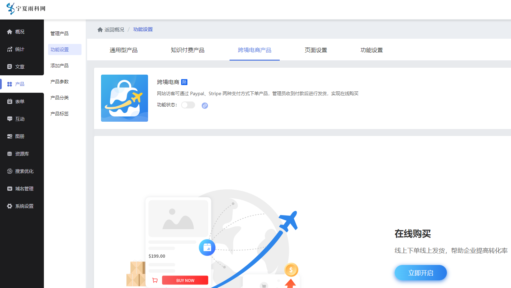Click the link icon next to 功能状态
The image size is (511, 288).
(205, 105)
